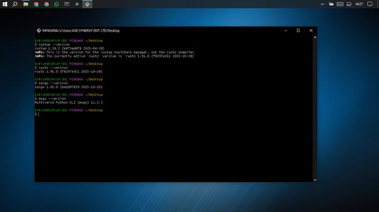379x212 pixels.
Task: Click the '$ mxpy --version' command line
Action: 50,98
